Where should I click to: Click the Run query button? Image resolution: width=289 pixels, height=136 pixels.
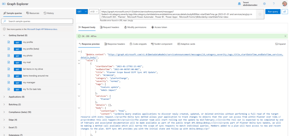[273, 11]
